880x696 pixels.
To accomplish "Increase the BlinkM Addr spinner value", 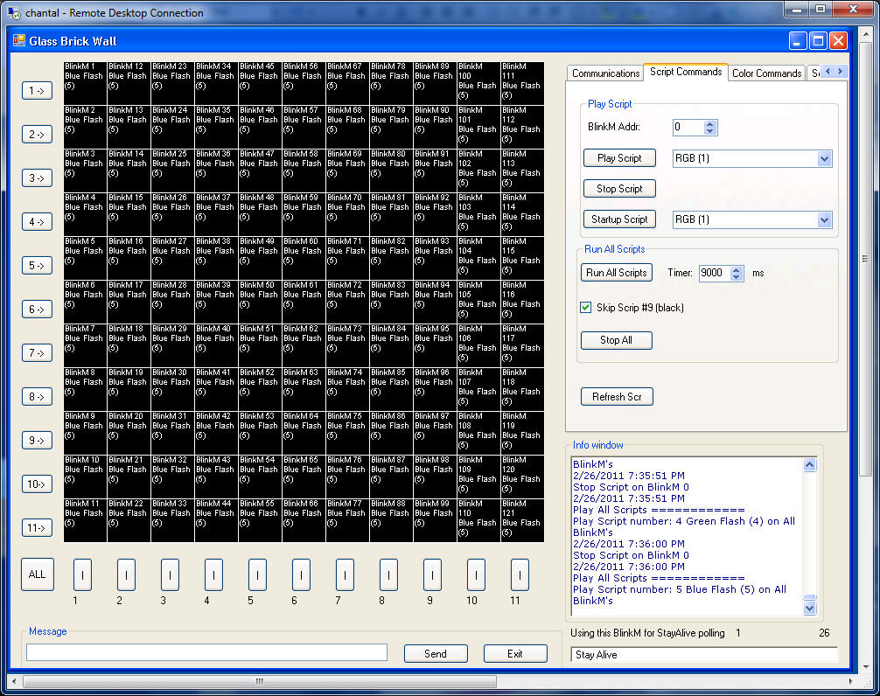I will 710,123.
